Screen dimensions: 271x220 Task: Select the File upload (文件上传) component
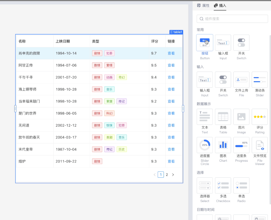[241, 80]
